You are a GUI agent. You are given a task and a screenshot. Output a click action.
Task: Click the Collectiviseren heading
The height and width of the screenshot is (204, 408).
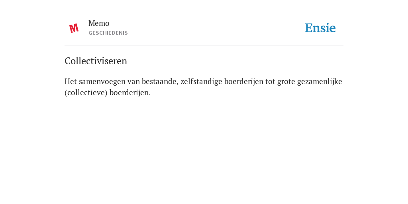[96, 61]
